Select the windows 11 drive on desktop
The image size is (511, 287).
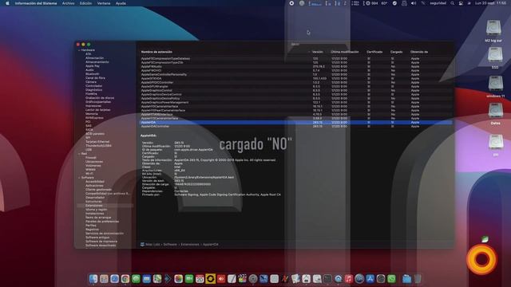point(495,83)
